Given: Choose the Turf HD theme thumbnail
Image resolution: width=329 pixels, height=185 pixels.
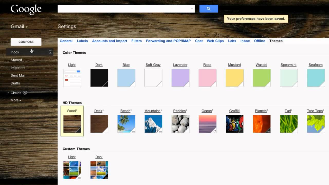Looking at the screenshot, I should [289, 124].
